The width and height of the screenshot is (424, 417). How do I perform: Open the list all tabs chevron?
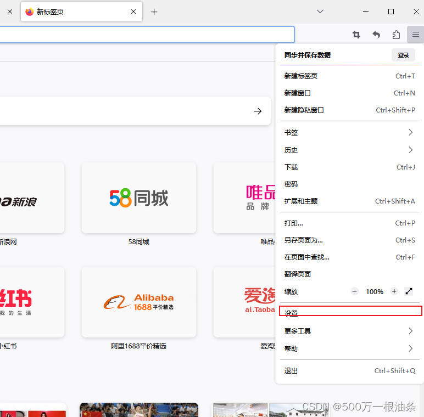pos(320,12)
